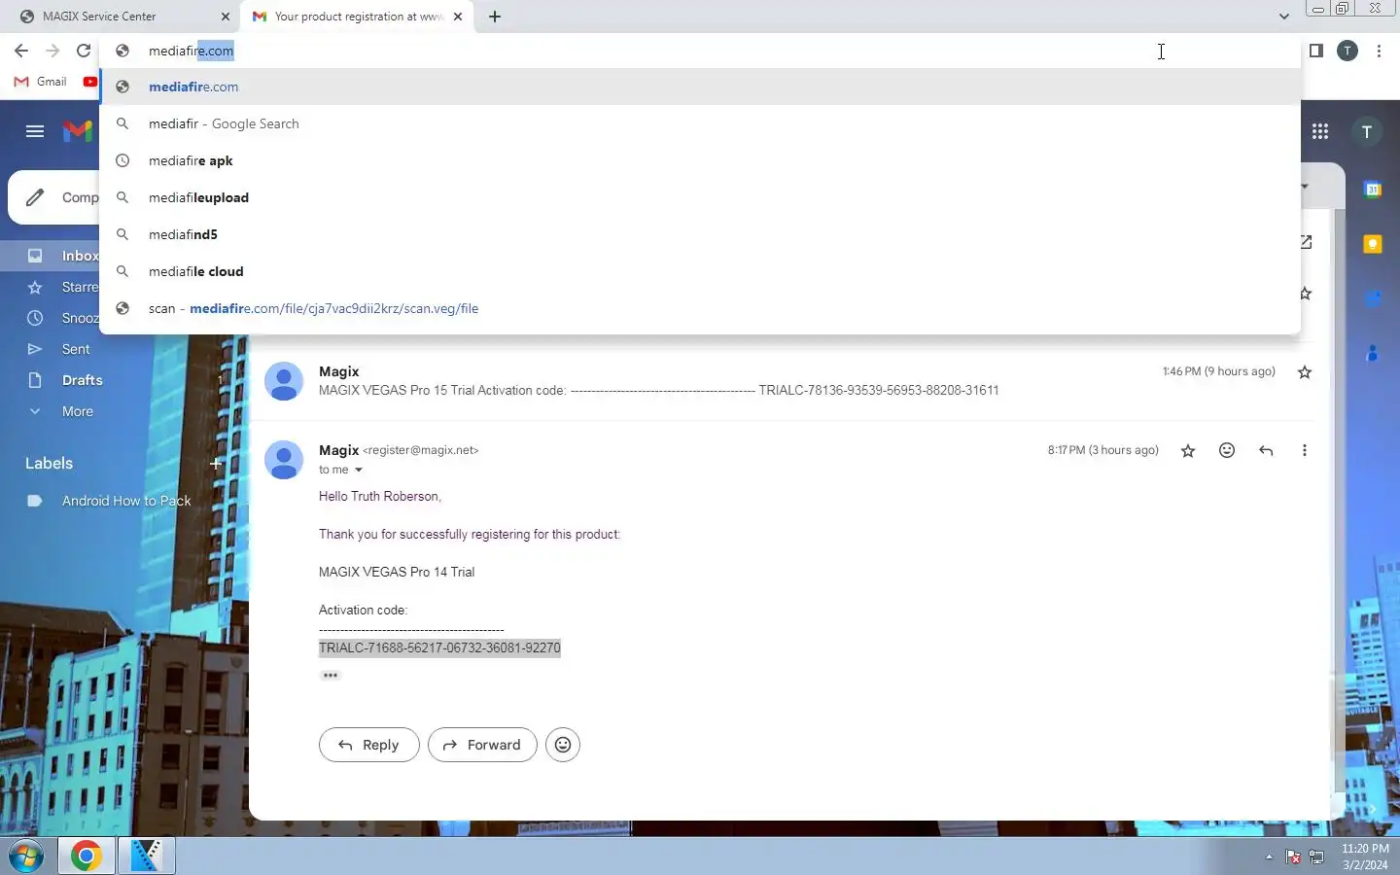Image resolution: width=1400 pixels, height=875 pixels.
Task: Choose mediafir Google Search suggestion
Action: point(700,123)
